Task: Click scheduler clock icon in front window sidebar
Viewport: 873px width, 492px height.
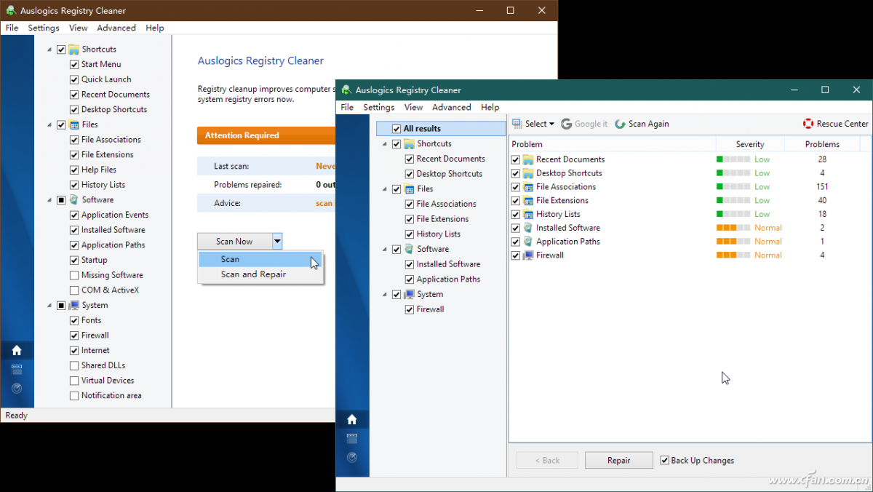Action: [x=352, y=457]
